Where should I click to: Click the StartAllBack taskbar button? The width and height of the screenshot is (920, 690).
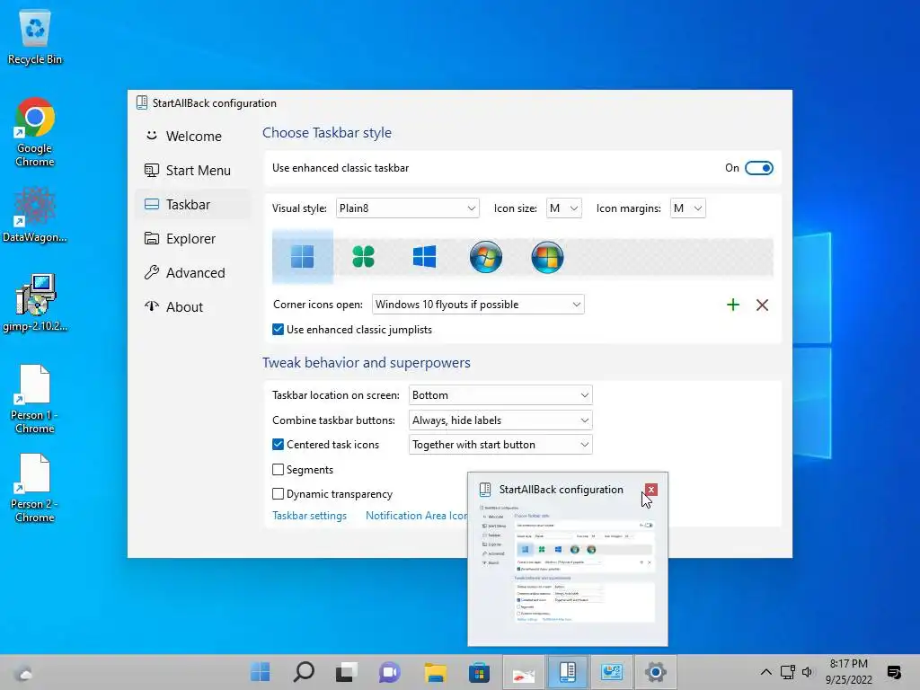coord(568,672)
